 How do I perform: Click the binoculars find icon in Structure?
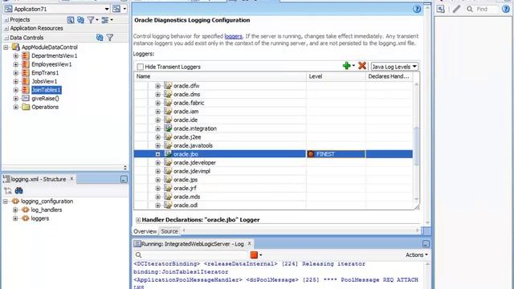click(x=18, y=191)
